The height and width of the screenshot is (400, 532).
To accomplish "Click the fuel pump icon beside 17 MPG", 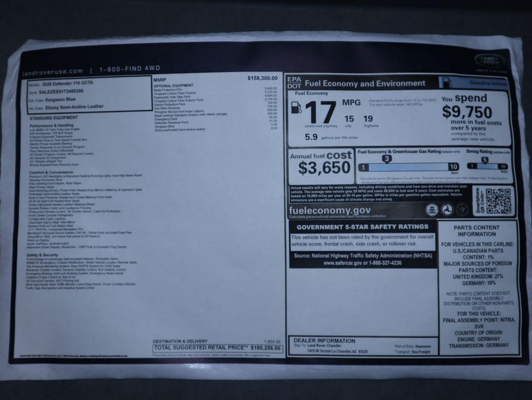I will click(x=295, y=108).
